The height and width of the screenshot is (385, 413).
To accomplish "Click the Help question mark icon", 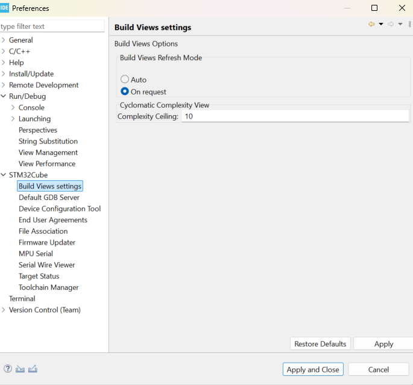I will tap(8, 369).
